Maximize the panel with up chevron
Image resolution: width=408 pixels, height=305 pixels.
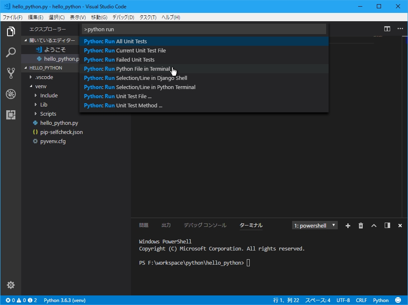[x=374, y=226]
